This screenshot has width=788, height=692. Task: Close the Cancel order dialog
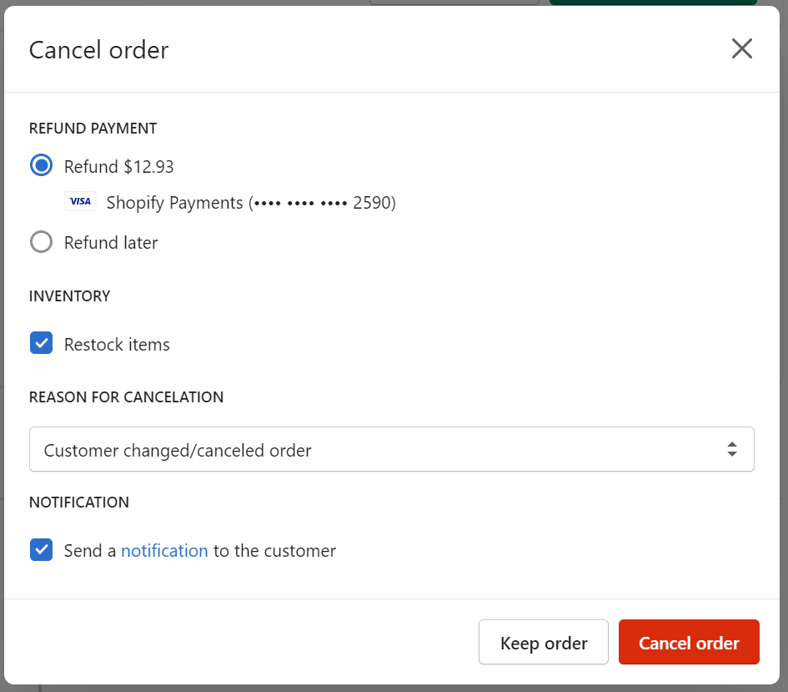(x=742, y=48)
